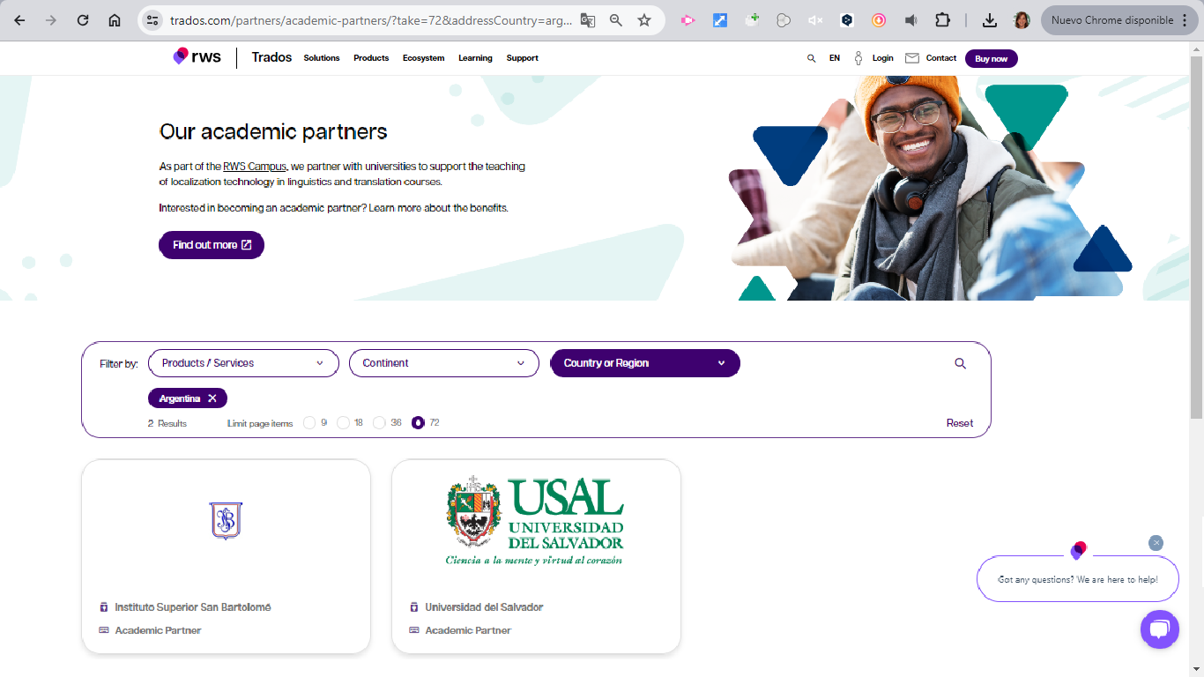The height and width of the screenshot is (677, 1204).
Task: Change language from EN
Action: coord(835,58)
